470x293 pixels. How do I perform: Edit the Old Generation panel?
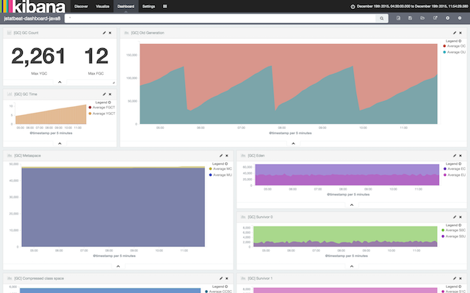tap(455, 33)
